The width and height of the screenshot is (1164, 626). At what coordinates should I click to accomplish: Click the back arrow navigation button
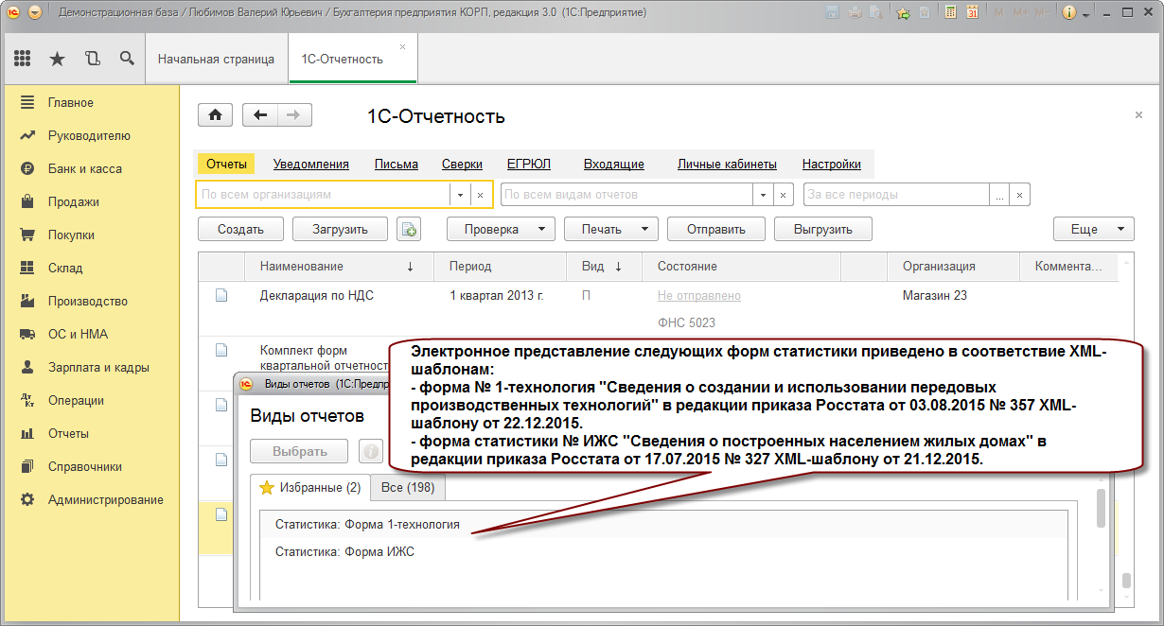click(x=260, y=115)
